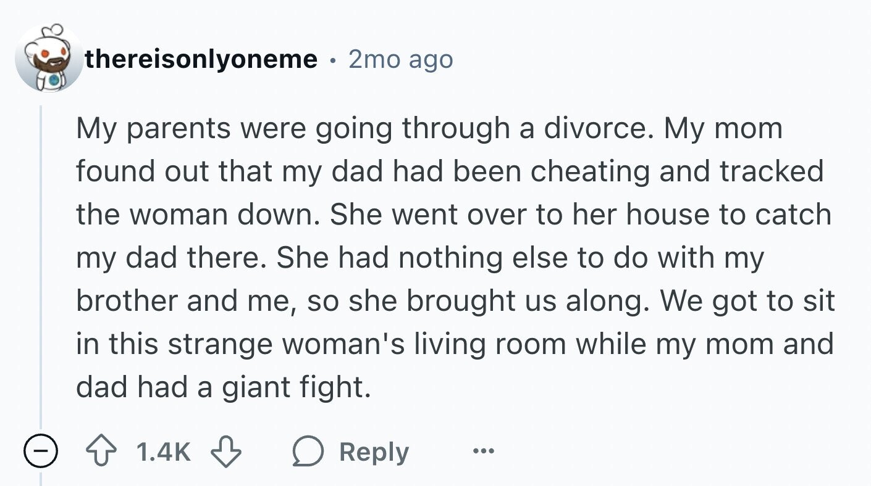
Task: Click the line 'my dad there. She had'
Action: tap(420, 258)
